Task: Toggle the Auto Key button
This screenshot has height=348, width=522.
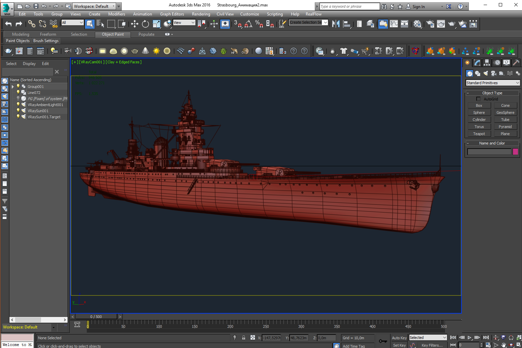Action: (399, 338)
